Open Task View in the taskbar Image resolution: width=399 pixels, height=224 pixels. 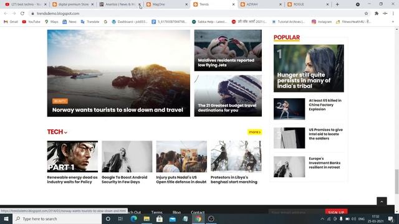pyautogui.click(x=120, y=218)
